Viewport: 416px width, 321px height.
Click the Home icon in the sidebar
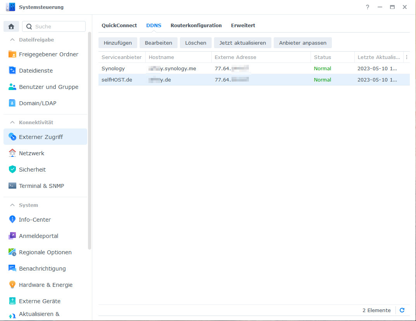tap(11, 26)
